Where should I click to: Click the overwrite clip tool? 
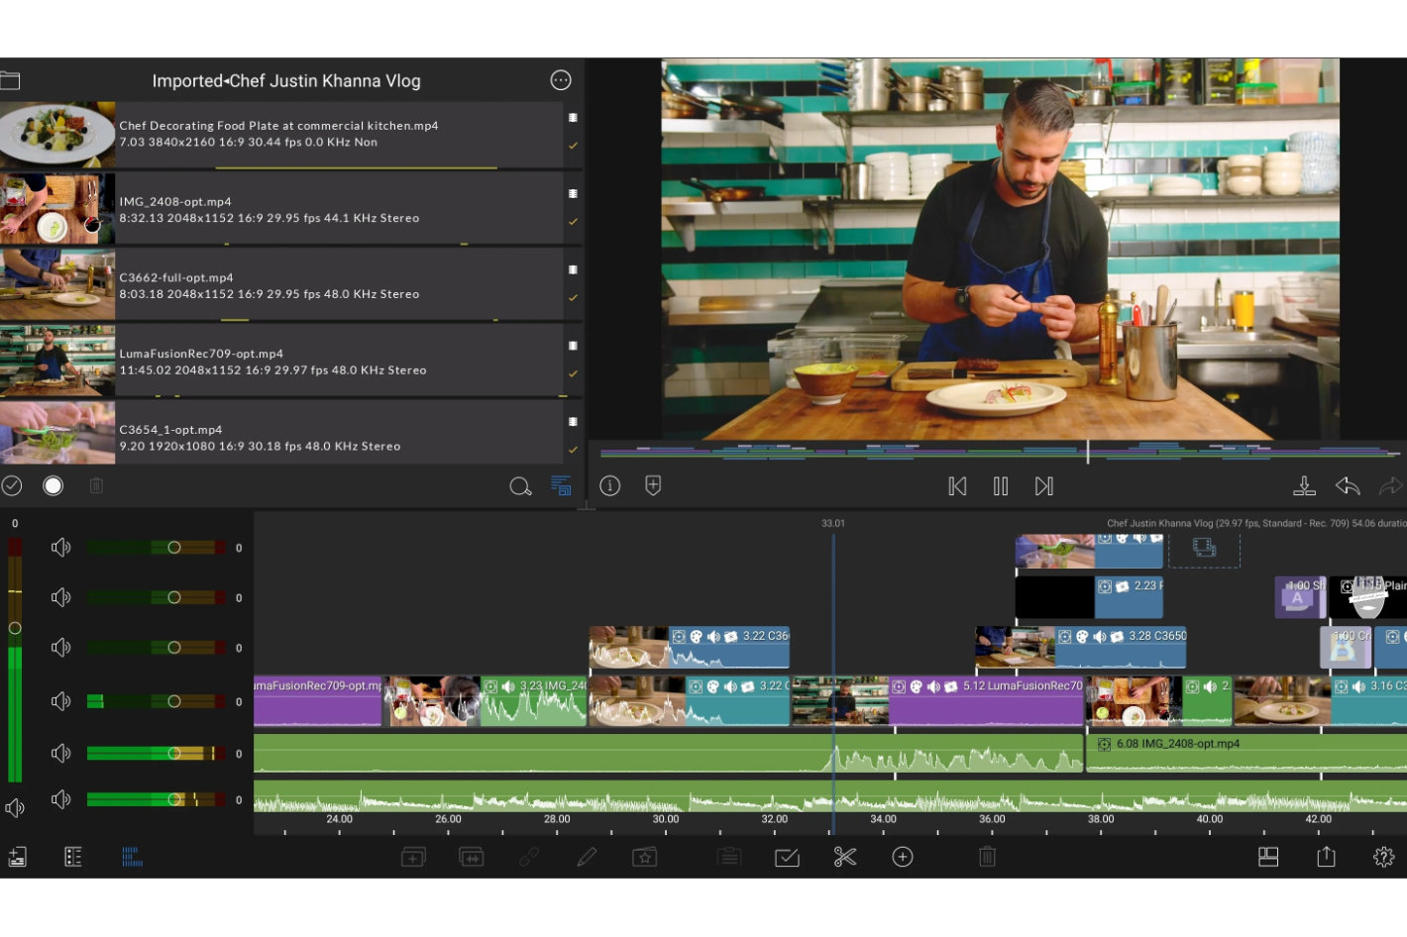[x=472, y=857]
